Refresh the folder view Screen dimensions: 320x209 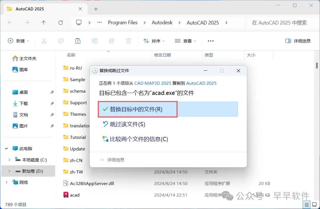point(61,23)
